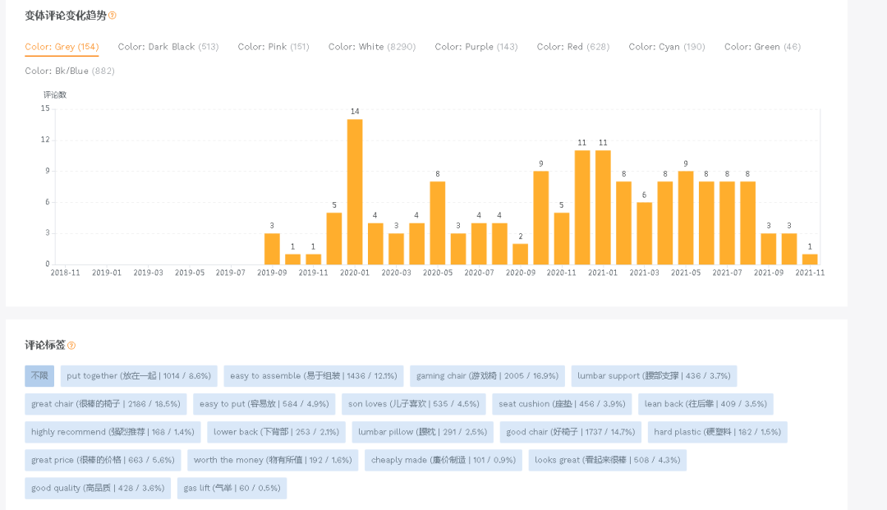Click the looks great tag

[x=607, y=460]
